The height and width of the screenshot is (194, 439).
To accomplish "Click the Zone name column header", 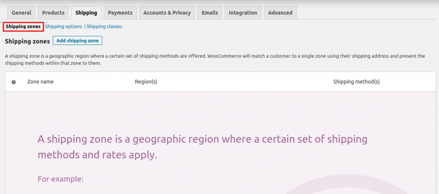I will point(40,82).
